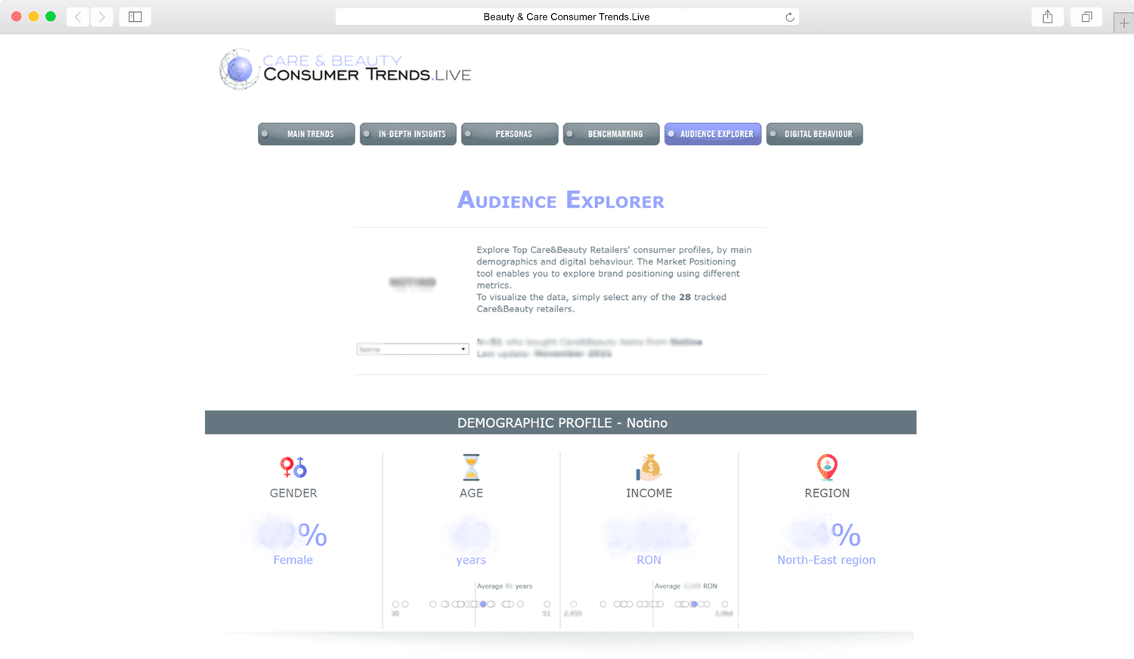Select the highlighted dot on age chart
The image size is (1134, 659).
click(x=483, y=604)
